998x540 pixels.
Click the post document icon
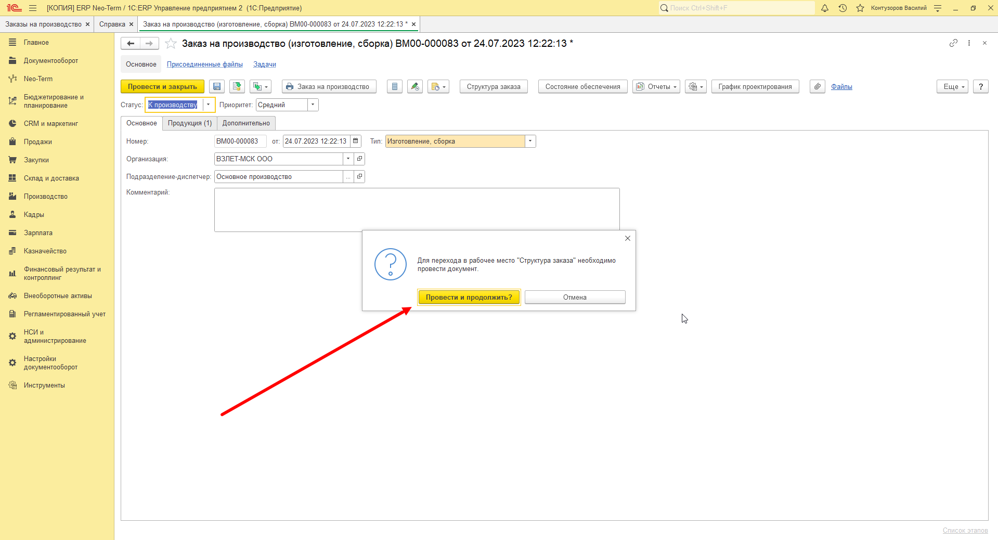click(237, 87)
